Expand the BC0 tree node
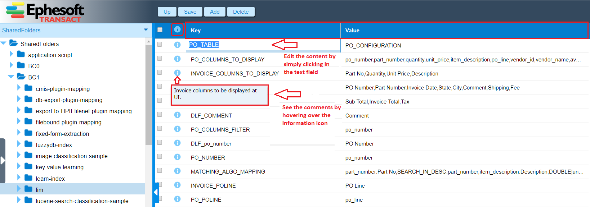The height and width of the screenshot is (207, 590). pyautogui.click(x=11, y=65)
